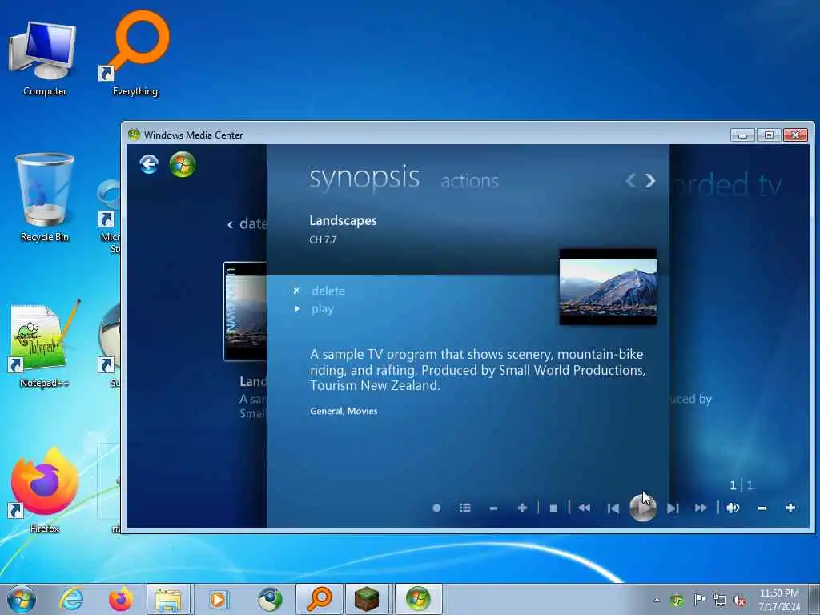820x615 pixels.
Task: Click the Windows Media Center title bar icon
Action: coord(134,135)
